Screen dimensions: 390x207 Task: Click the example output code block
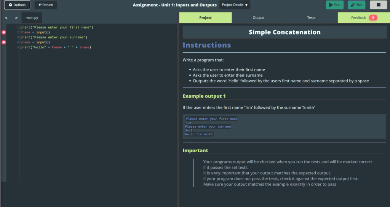(x=284, y=126)
